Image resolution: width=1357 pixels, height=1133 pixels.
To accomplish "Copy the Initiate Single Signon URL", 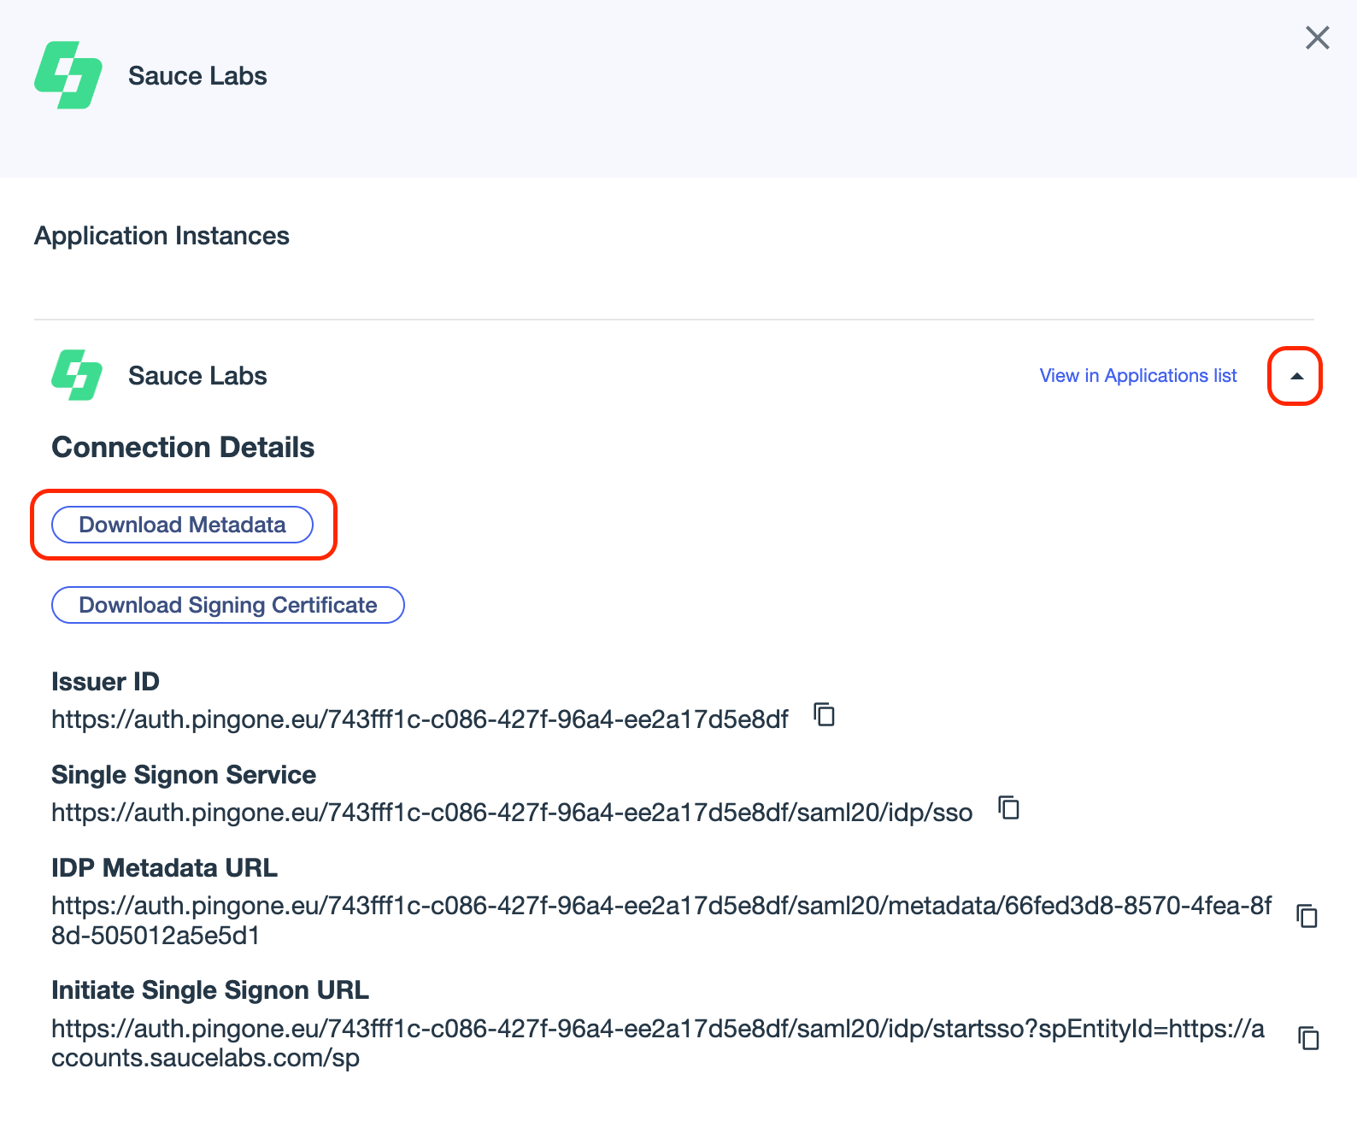I will point(1308,1038).
